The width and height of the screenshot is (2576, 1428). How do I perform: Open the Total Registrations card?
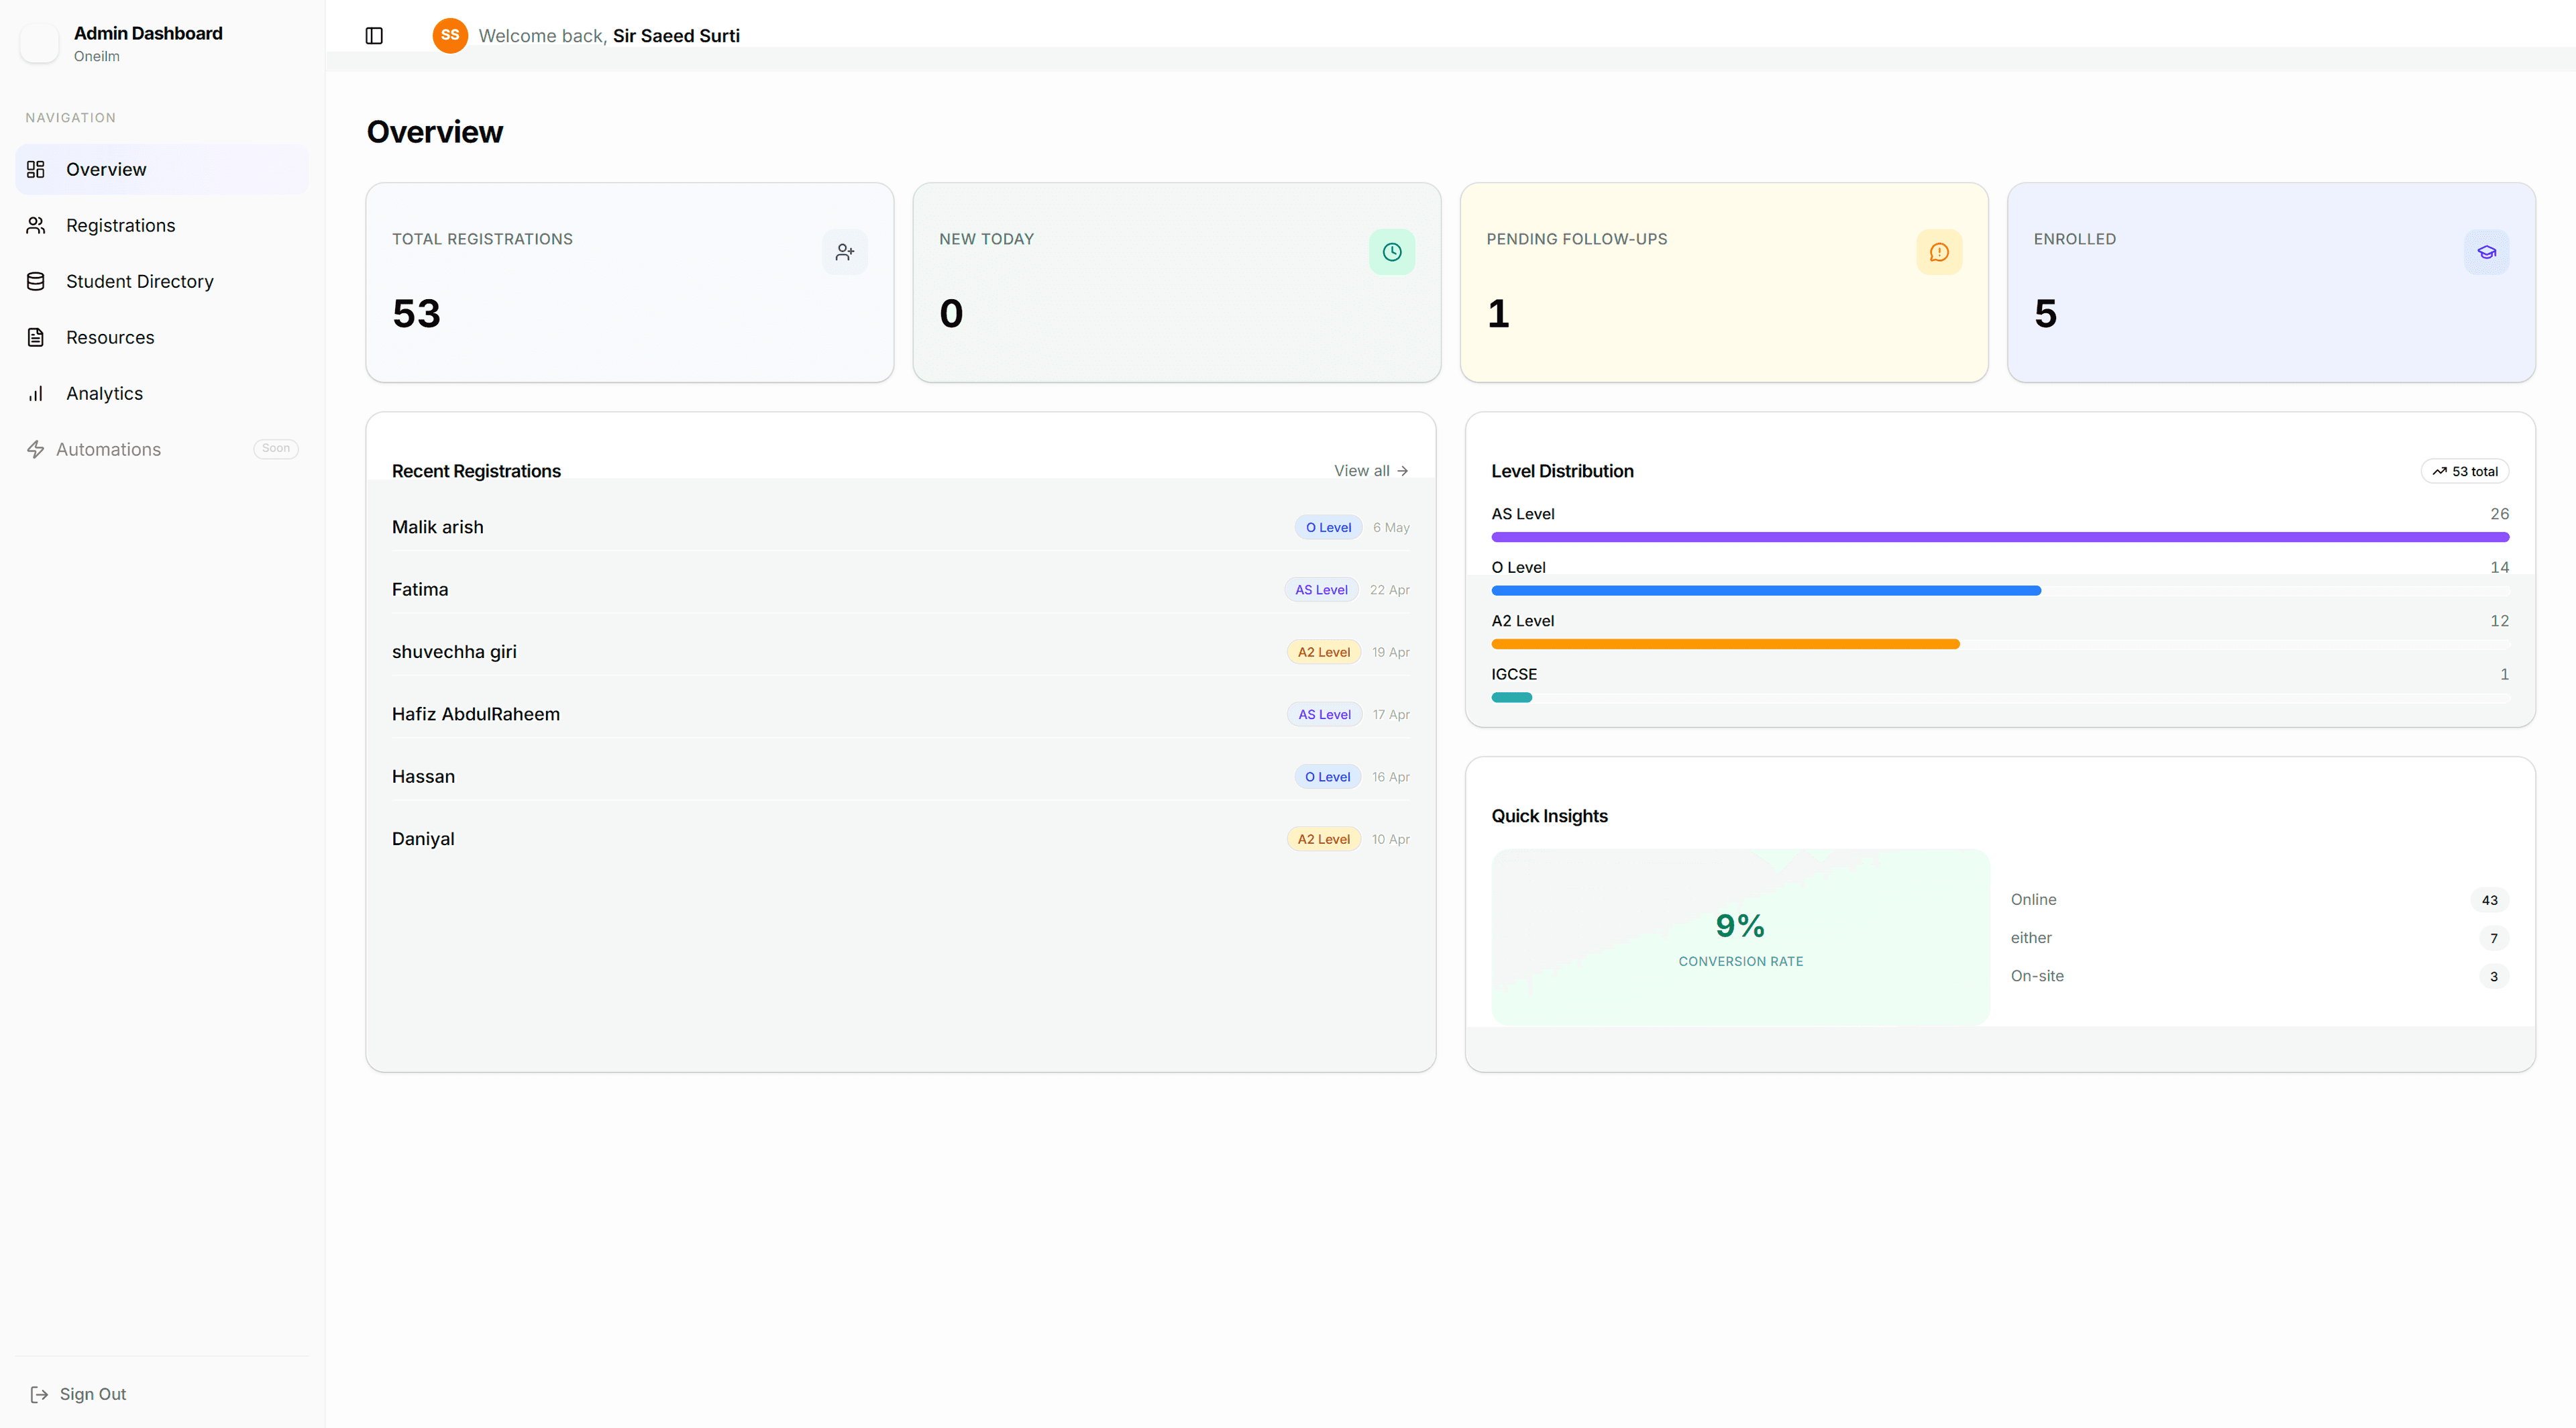(x=630, y=282)
